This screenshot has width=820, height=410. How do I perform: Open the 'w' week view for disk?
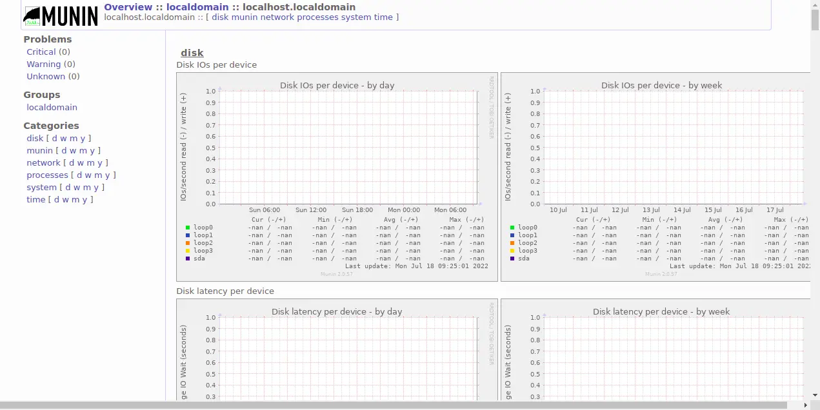pyautogui.click(x=64, y=138)
